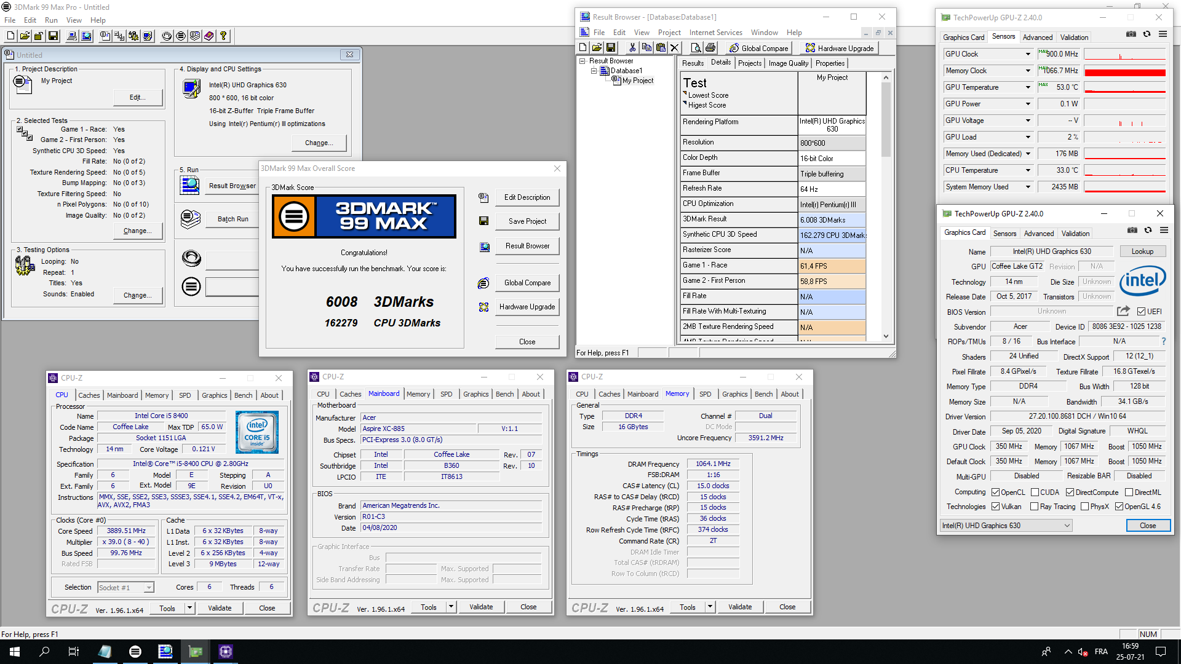This screenshot has height=664, width=1181.
Task: Click Save Project button in score dialog
Action: [x=527, y=221]
